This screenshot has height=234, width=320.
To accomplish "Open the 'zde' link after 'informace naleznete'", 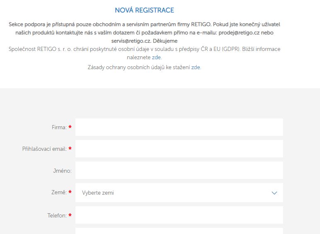I will [157, 57].
